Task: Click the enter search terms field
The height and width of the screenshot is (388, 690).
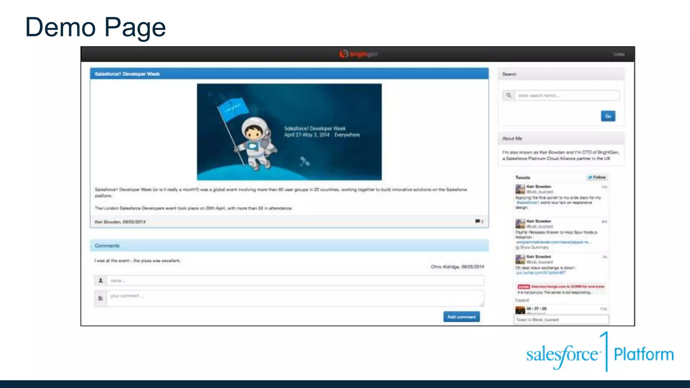Action: click(x=567, y=96)
